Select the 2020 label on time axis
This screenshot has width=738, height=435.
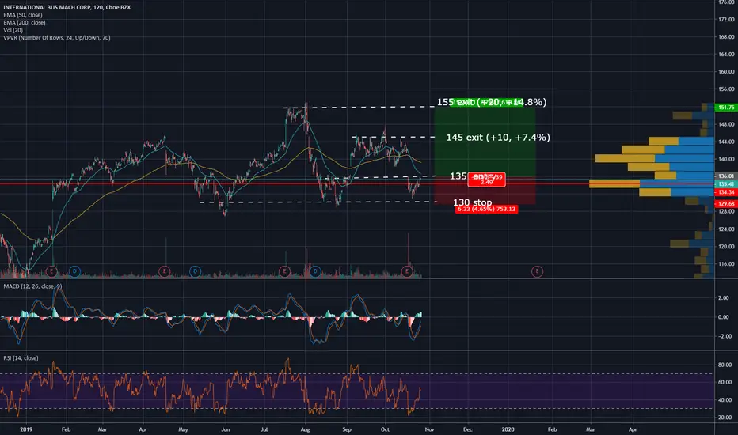(508, 429)
